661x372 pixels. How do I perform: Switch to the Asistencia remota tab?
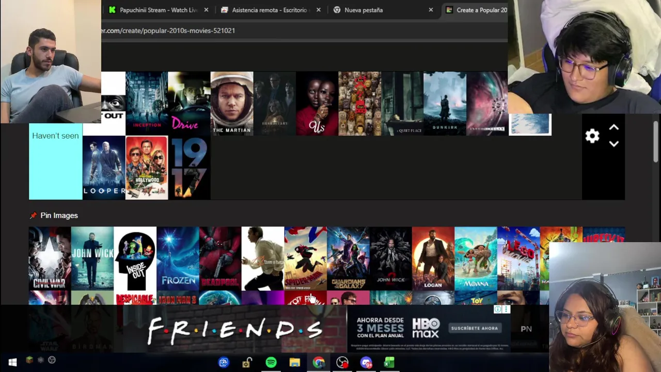[270, 10]
